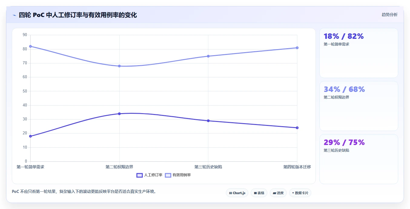
Task: Click the y-axis label 50
Action: point(25,91)
